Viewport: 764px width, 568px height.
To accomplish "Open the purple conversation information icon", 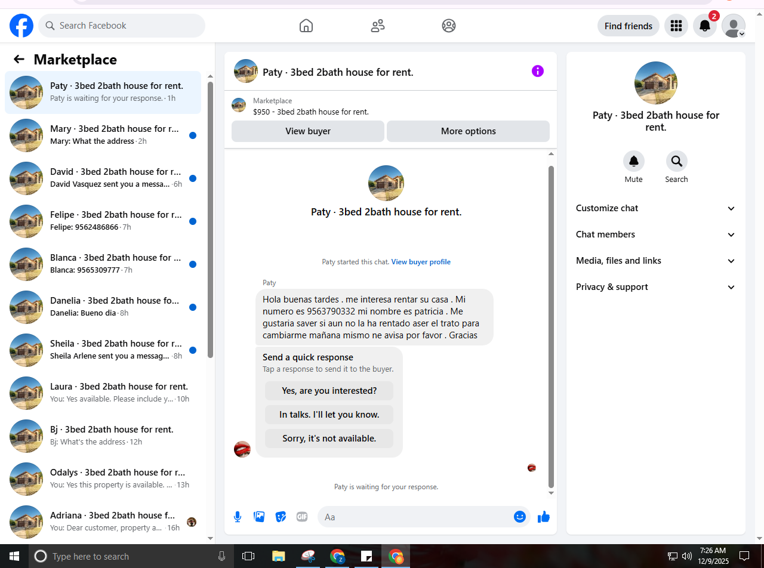I will point(538,71).
